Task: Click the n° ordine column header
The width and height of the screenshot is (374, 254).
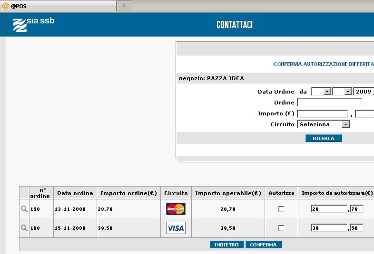Action: [x=41, y=193]
